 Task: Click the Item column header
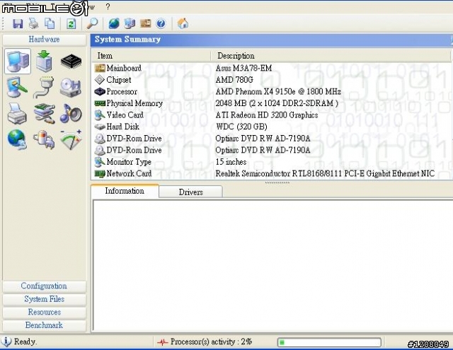click(151, 56)
